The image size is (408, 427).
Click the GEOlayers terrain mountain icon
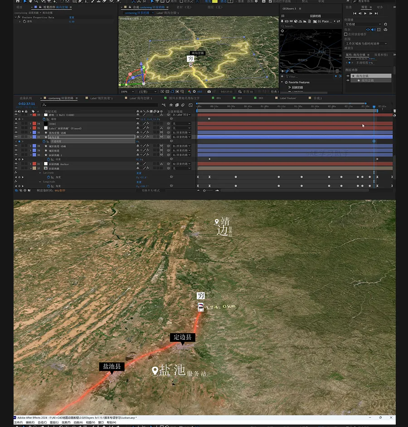coord(300,21)
